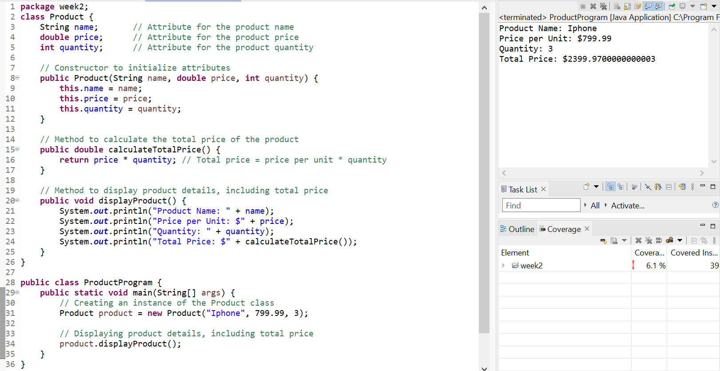720x371 pixels.
Task: Collapse the displayProduct method fold marker
Action: 17,200
